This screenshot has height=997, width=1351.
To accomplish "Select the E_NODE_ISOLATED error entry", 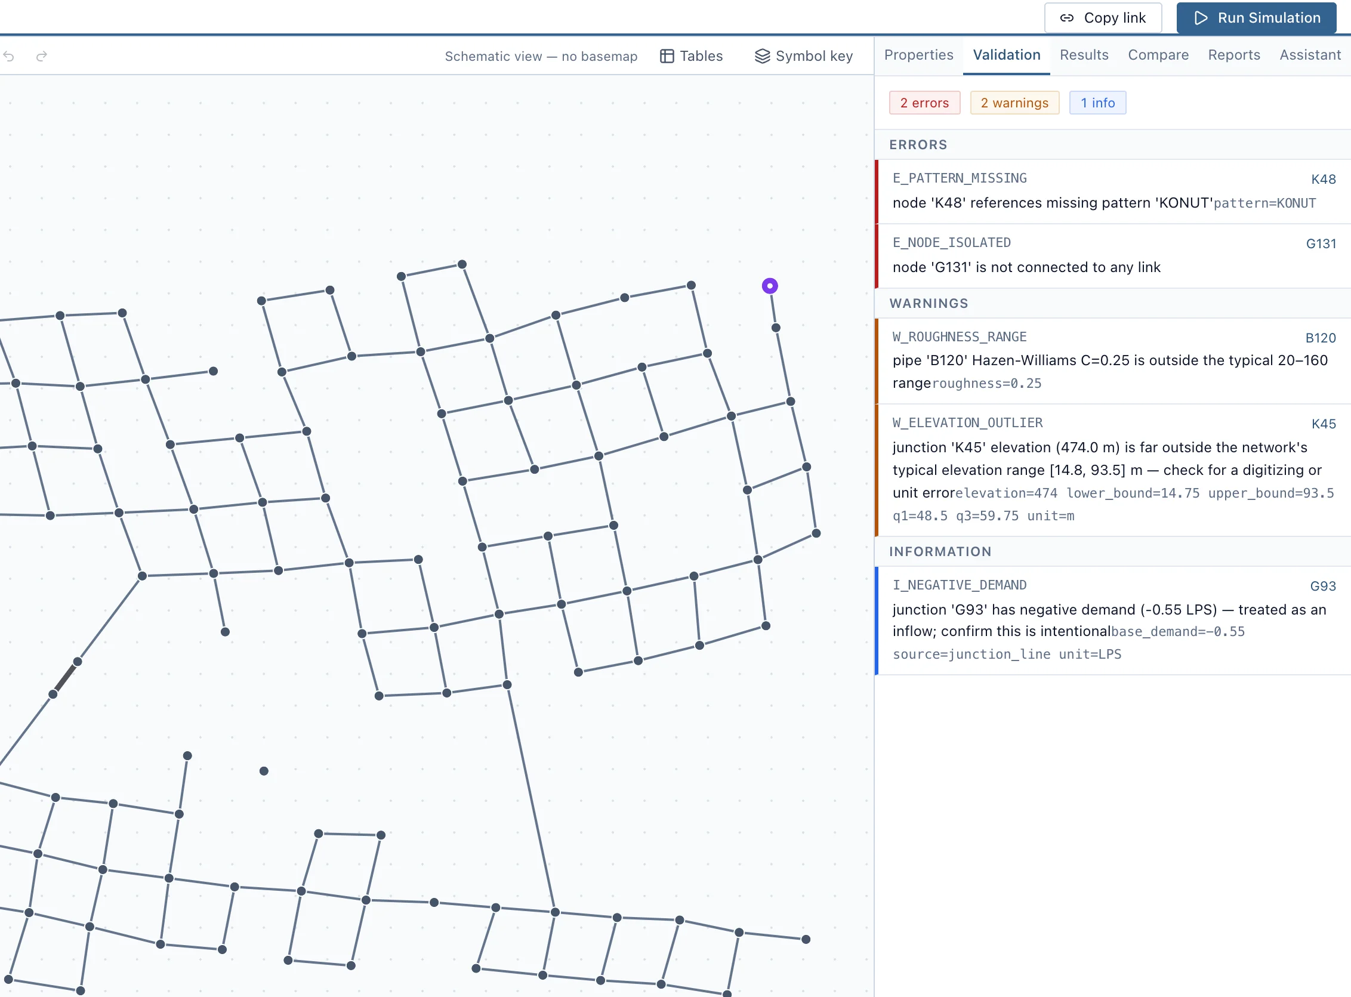I will pyautogui.click(x=1112, y=256).
